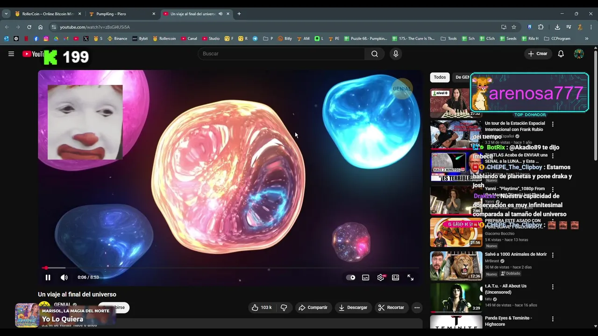Click the Recortar clip button
The height and width of the screenshot is (336, 598).
391,308
